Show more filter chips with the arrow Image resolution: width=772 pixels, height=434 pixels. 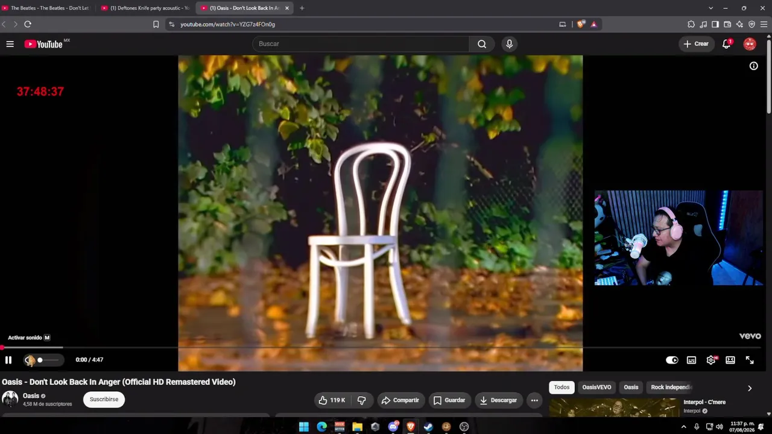[750, 388]
